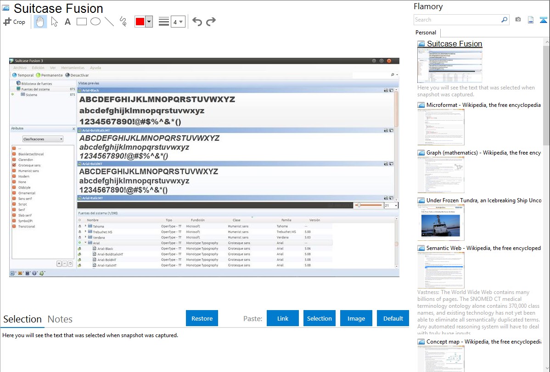
Task: Undo the last annotation
Action: click(197, 22)
